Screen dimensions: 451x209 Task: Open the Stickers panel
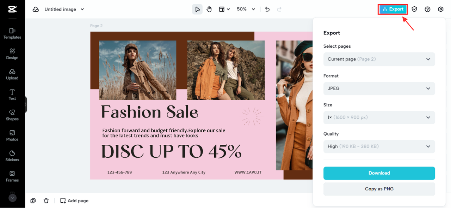(x=12, y=156)
